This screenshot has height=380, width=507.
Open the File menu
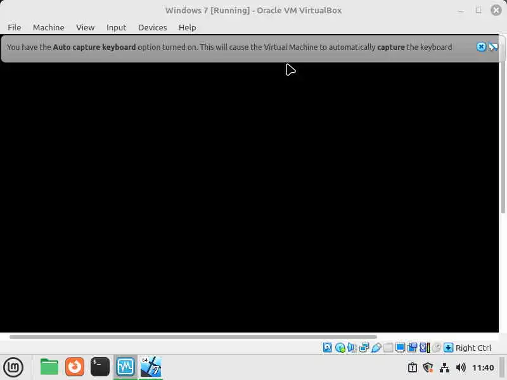14,27
